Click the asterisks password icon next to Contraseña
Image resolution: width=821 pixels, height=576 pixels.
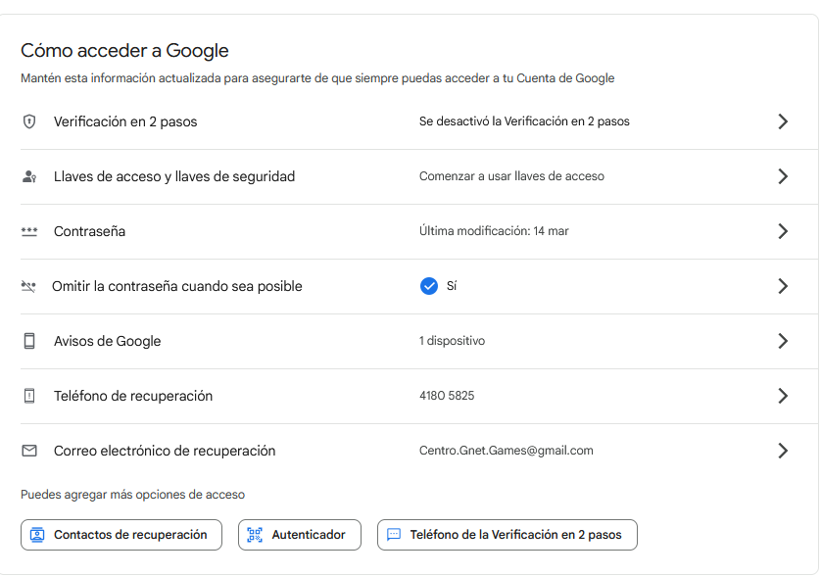(x=29, y=232)
